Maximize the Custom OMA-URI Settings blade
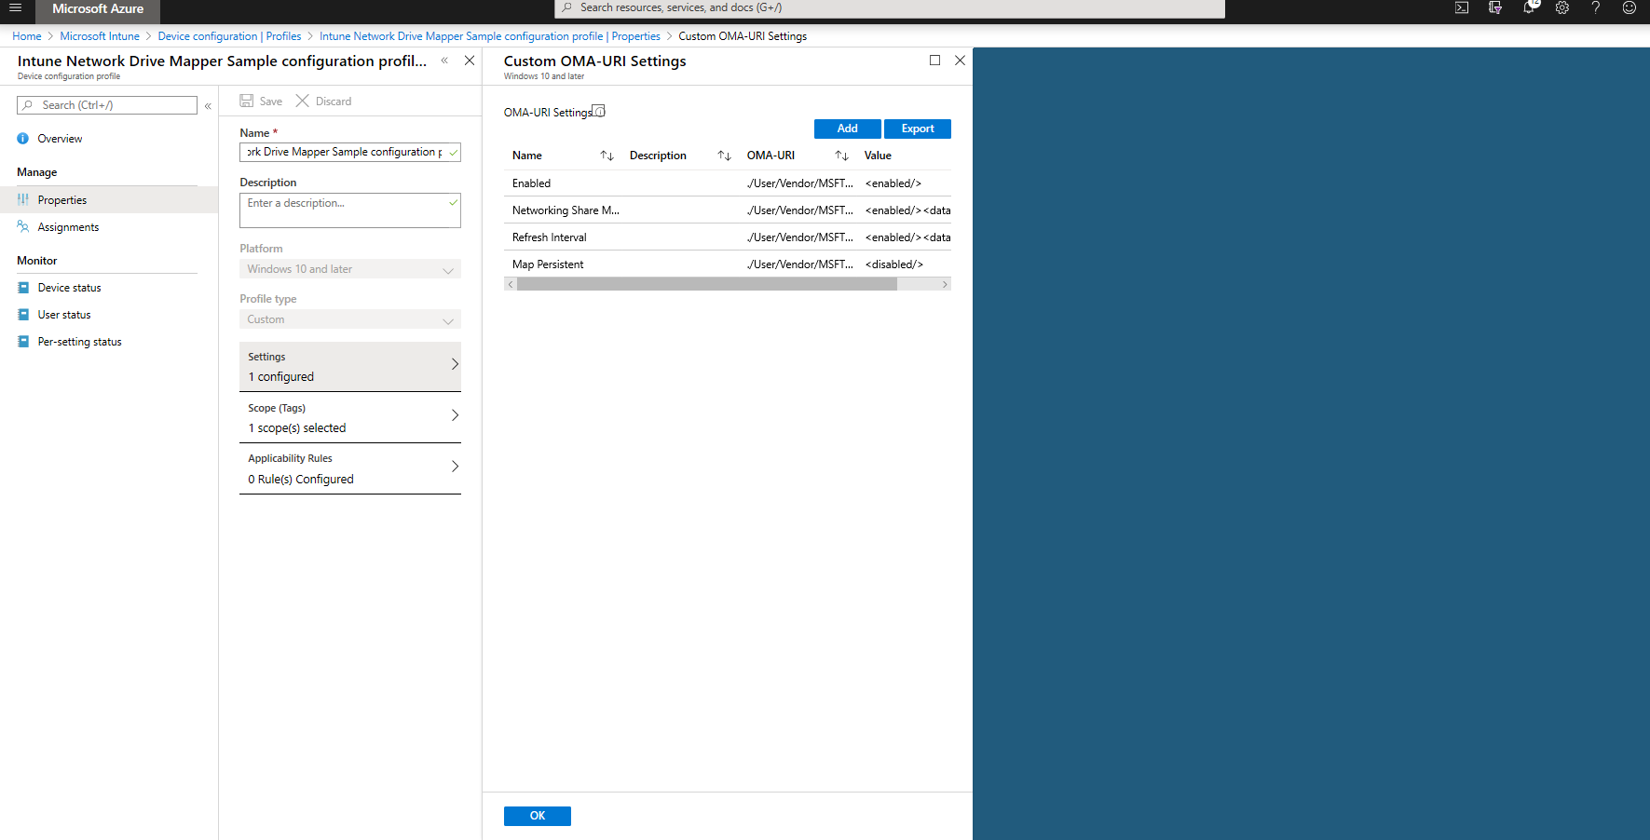 (x=934, y=61)
